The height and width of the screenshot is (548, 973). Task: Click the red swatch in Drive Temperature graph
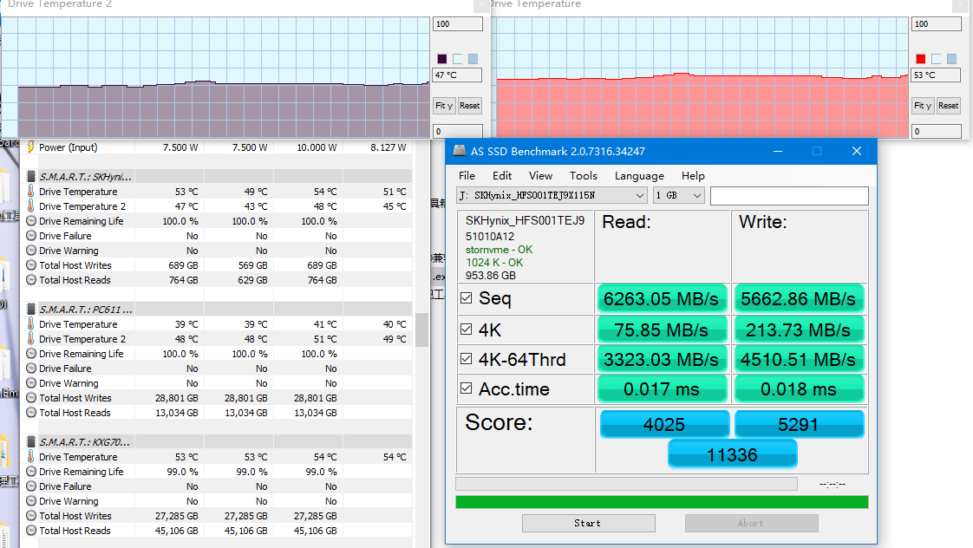pyautogui.click(x=921, y=59)
